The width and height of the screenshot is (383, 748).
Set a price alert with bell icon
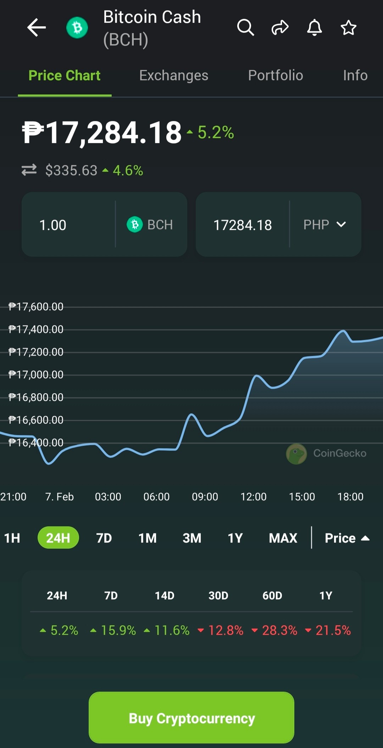[314, 28]
